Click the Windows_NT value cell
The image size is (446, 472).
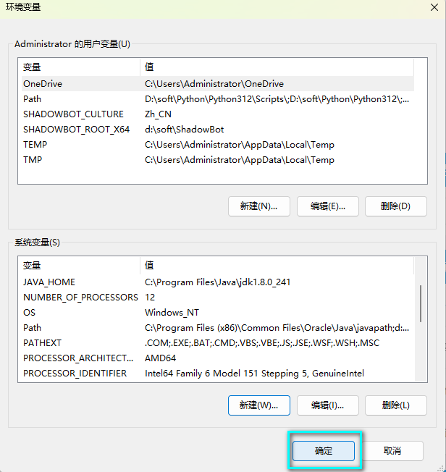pyautogui.click(x=172, y=313)
